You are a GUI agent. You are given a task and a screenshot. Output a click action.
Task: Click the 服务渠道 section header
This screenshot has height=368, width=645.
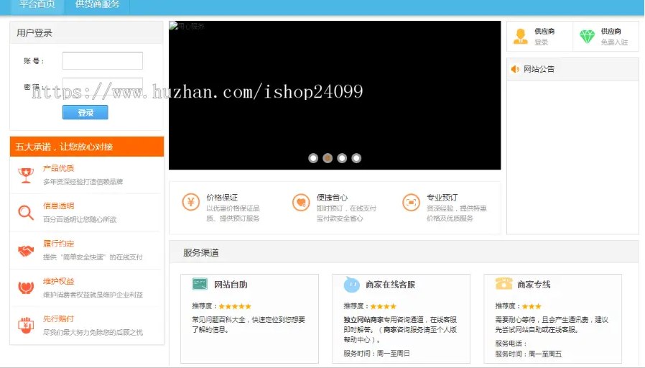click(x=404, y=252)
